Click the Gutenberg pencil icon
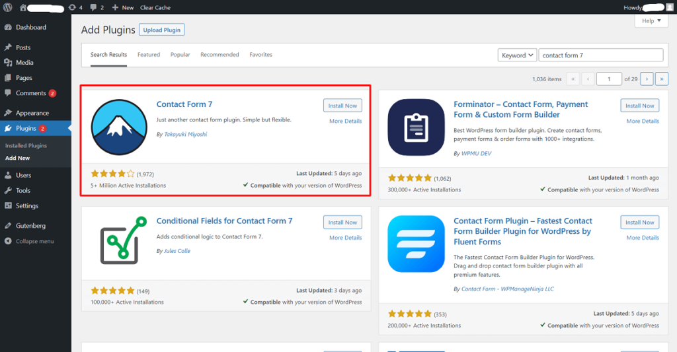 pyautogui.click(x=8, y=226)
